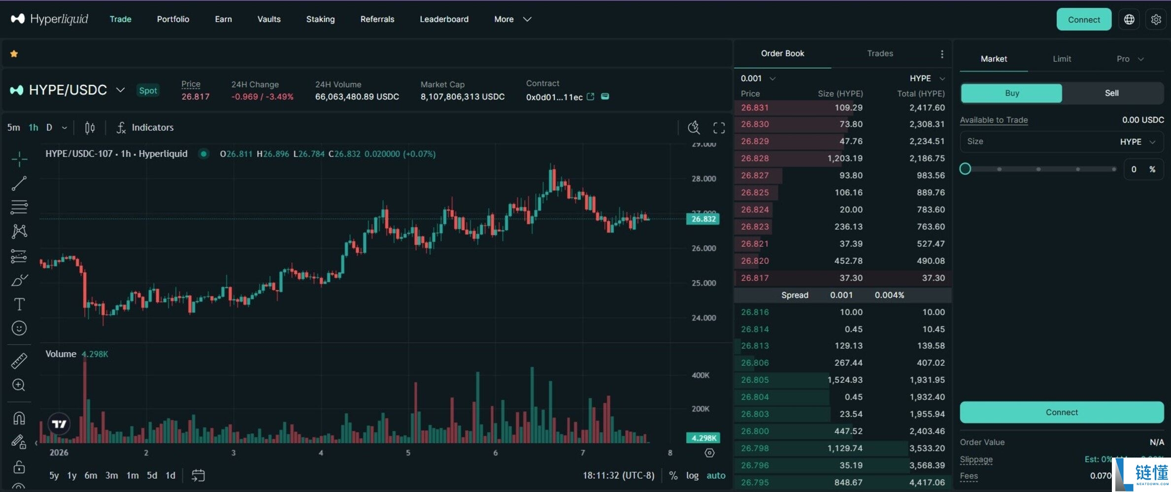1171x492 pixels.
Task: Open language globe selector
Action: pos(1129,19)
